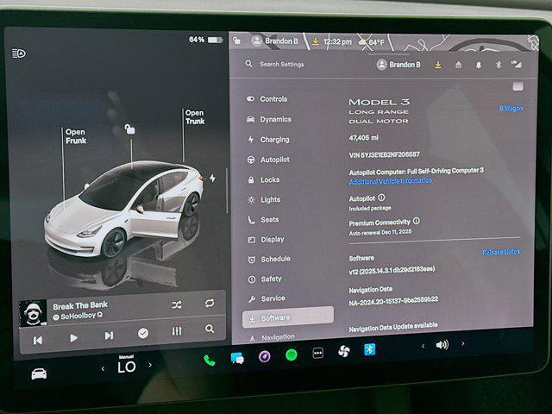Open the Safety settings menu
The height and width of the screenshot is (414, 552).
tap(265, 279)
